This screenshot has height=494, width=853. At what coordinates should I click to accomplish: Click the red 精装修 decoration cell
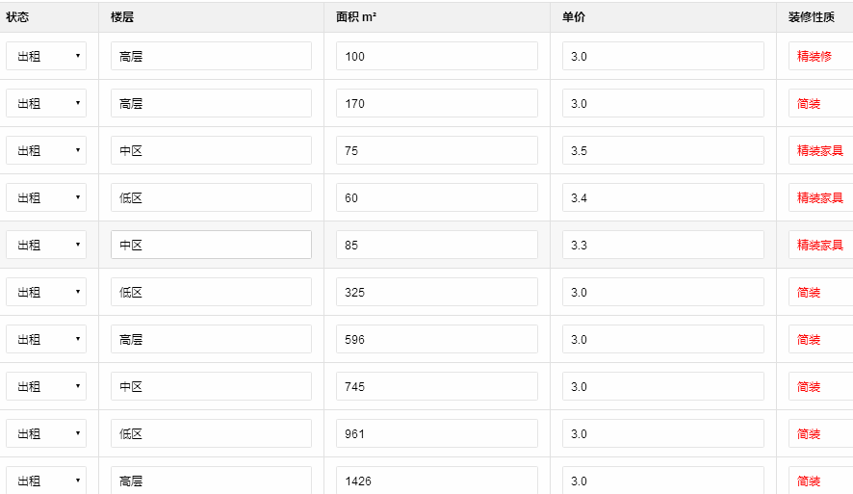pyautogui.click(x=814, y=57)
